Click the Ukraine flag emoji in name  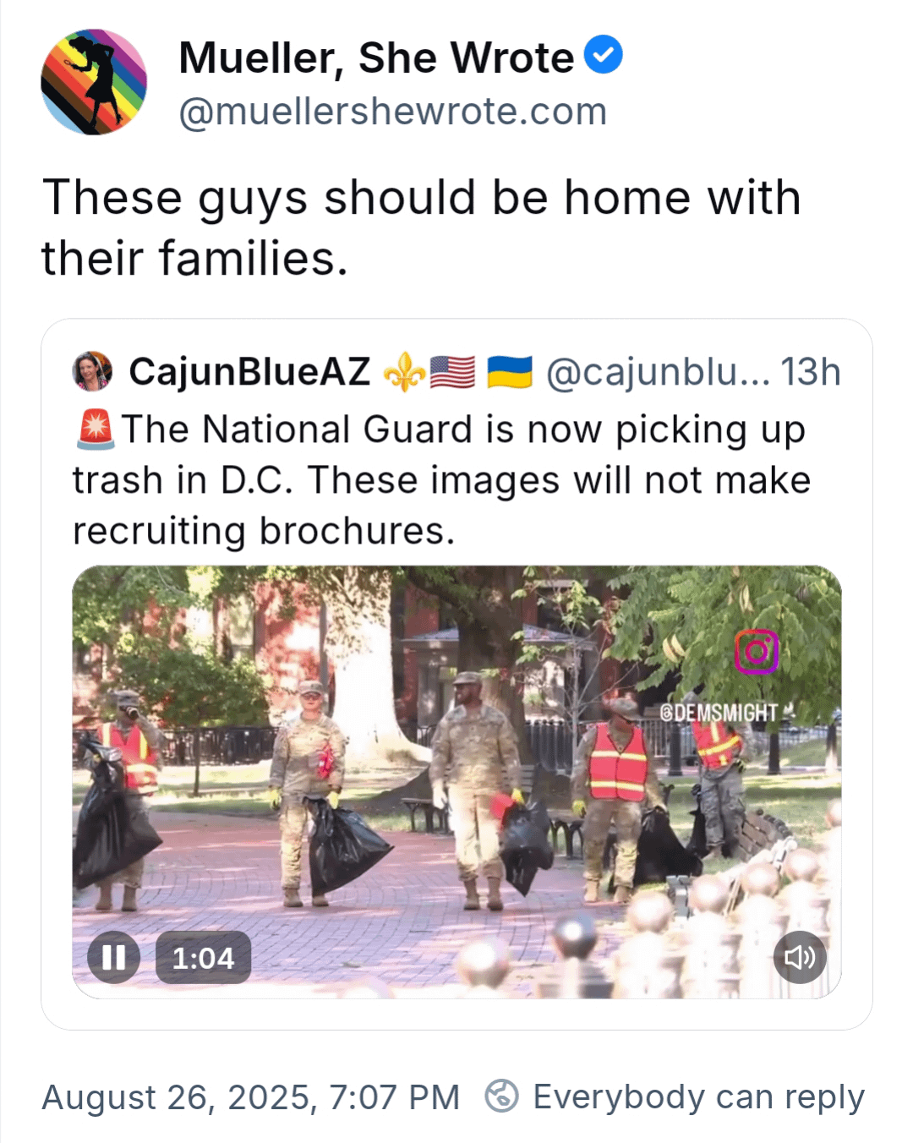[x=510, y=372]
